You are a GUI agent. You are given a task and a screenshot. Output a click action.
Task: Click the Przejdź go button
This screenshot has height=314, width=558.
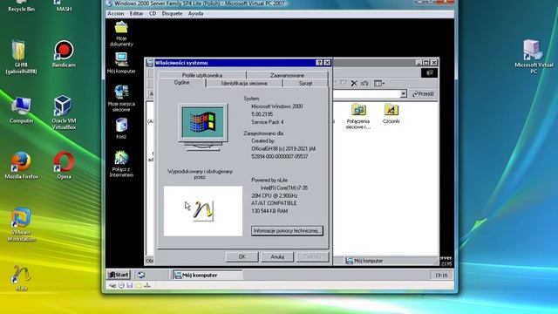423,94
